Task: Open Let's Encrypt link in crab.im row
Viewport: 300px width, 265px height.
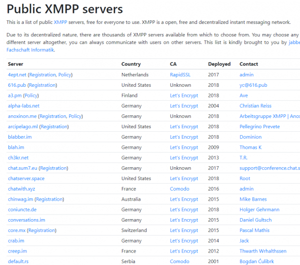Action: point(184,241)
